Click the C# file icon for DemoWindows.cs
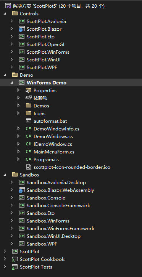This screenshot has width=142, height=277. click(29, 136)
